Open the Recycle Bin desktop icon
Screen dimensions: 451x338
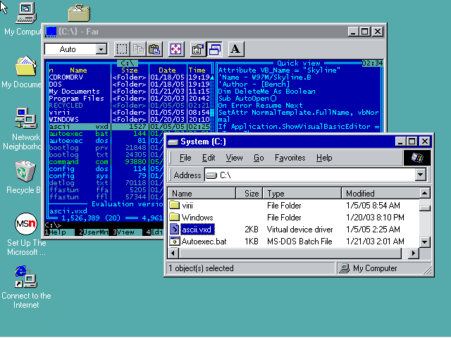[25, 171]
